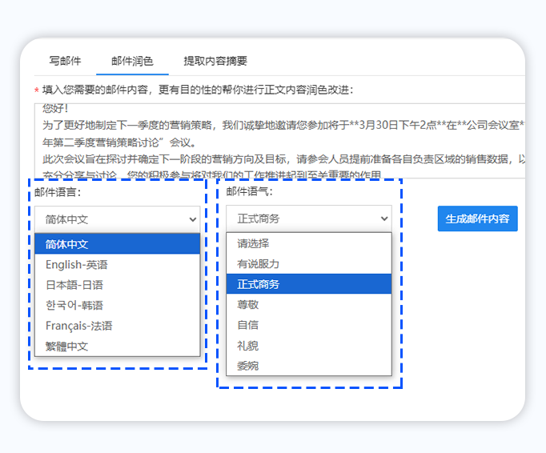The height and width of the screenshot is (453, 546).
Task: Click inside the email content text area
Action: point(280,140)
